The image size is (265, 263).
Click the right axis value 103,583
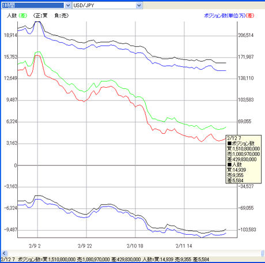point(246,100)
